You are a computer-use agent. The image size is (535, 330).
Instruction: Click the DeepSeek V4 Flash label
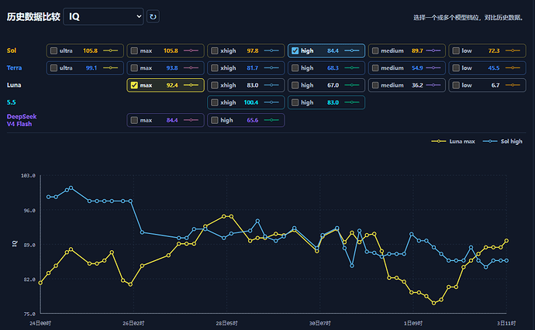pos(22,120)
